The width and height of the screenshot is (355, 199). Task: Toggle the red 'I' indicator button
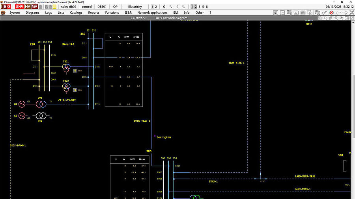click(2, 7)
